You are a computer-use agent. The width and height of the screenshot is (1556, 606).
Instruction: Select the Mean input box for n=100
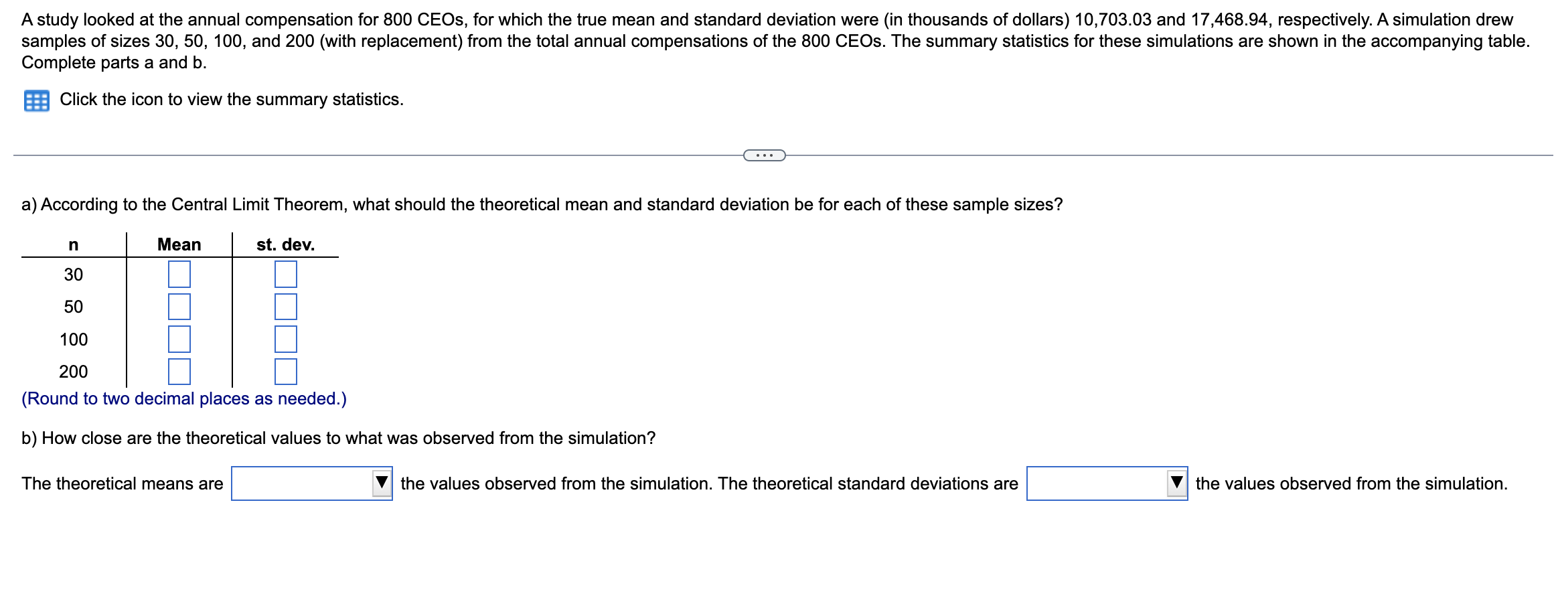point(179,339)
